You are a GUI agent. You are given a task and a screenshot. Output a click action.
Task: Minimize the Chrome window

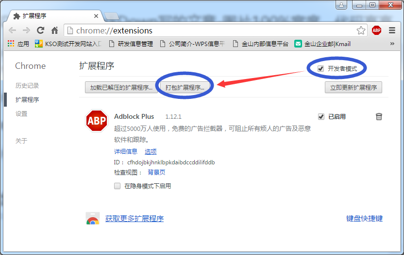point(359,5)
